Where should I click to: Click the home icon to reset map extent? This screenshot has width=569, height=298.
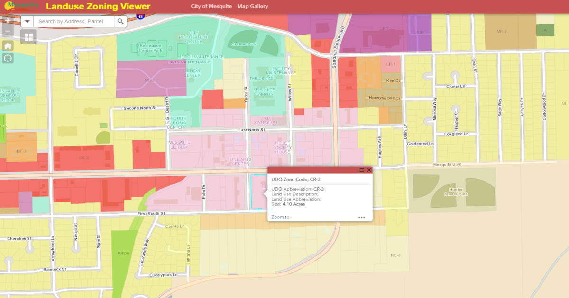point(8,45)
